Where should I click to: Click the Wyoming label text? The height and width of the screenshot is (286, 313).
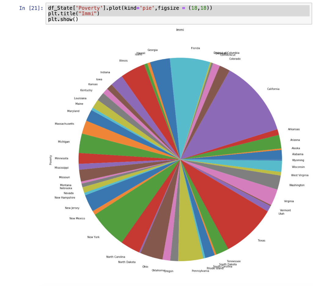tap(298, 160)
